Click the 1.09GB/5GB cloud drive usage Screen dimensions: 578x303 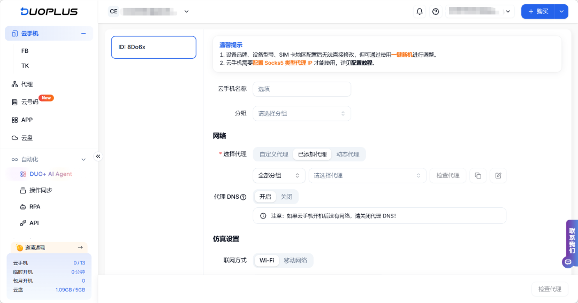point(70,290)
